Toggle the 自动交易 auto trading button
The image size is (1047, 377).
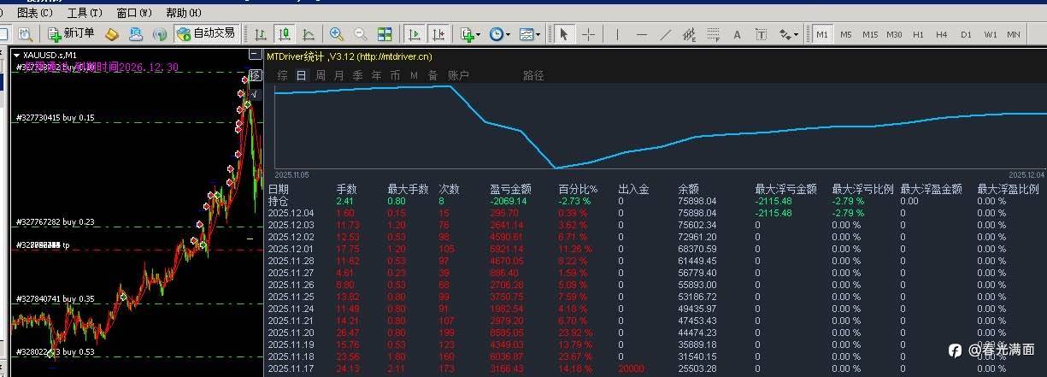pos(206,34)
